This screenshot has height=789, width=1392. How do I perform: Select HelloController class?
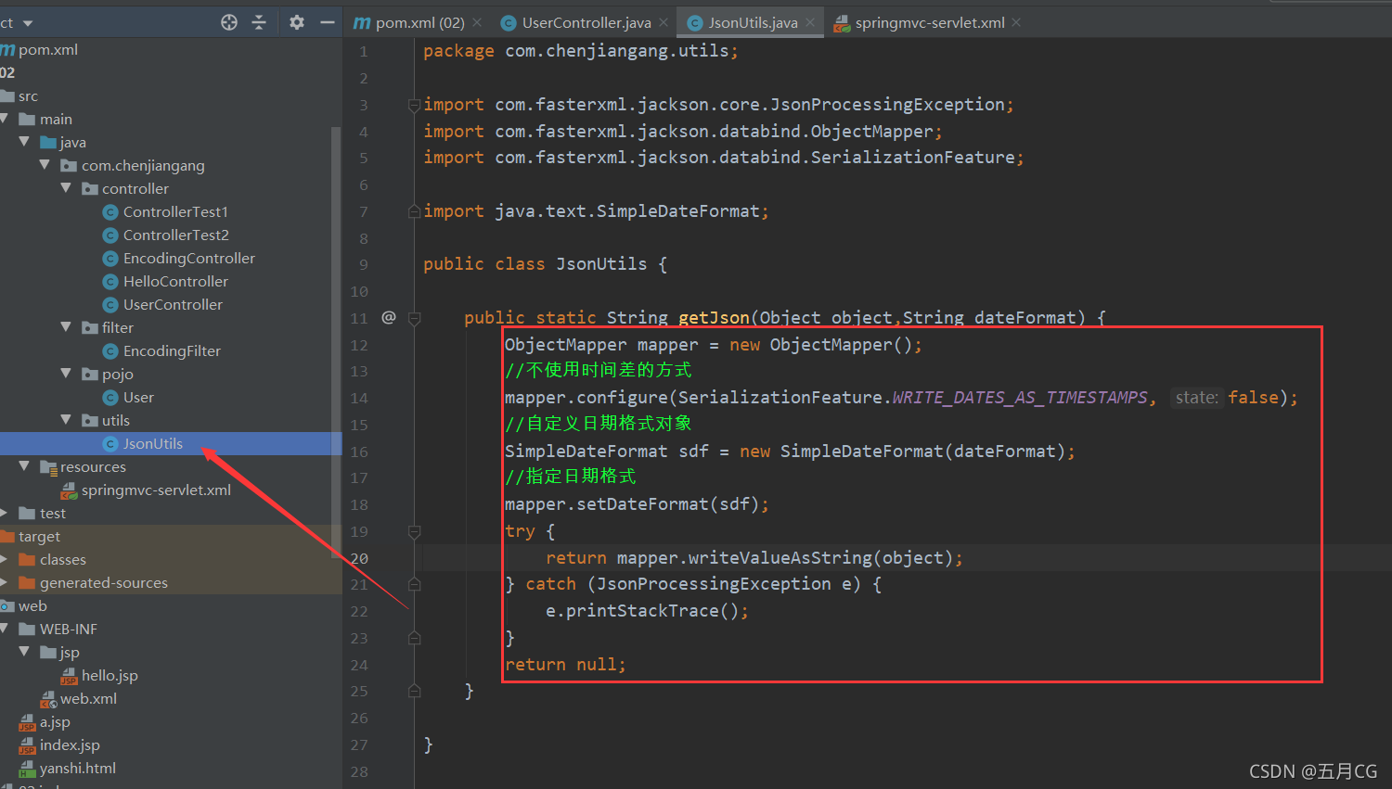pyautogui.click(x=175, y=281)
